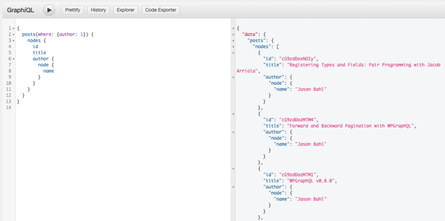Fold the author block at line 6
The height and width of the screenshot is (221, 445).
pos(13,59)
